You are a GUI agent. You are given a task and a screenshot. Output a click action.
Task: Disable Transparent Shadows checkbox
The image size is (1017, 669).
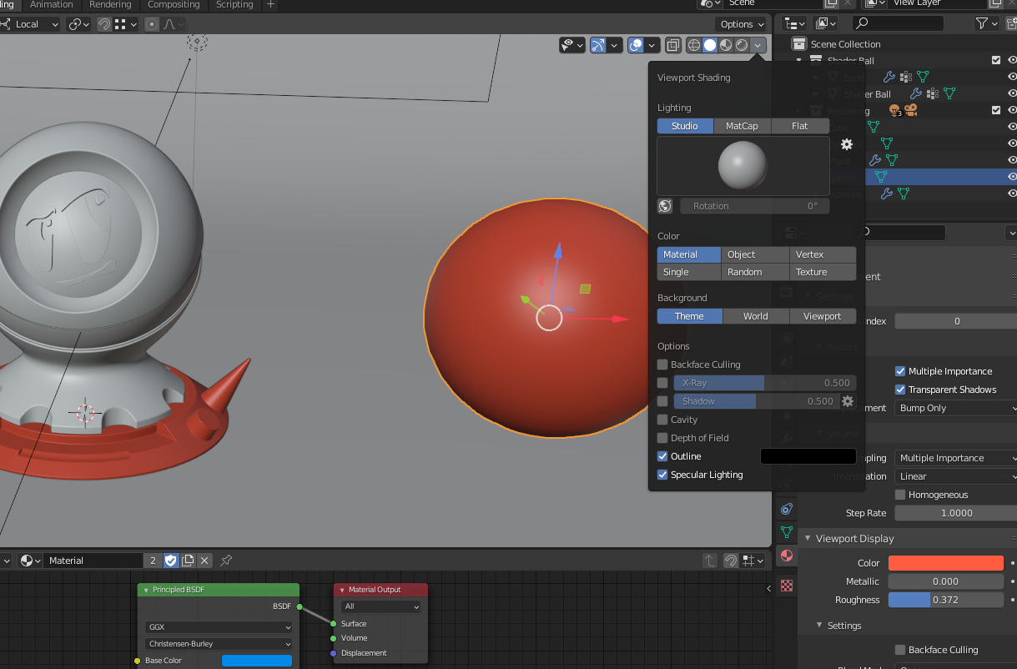[900, 390]
